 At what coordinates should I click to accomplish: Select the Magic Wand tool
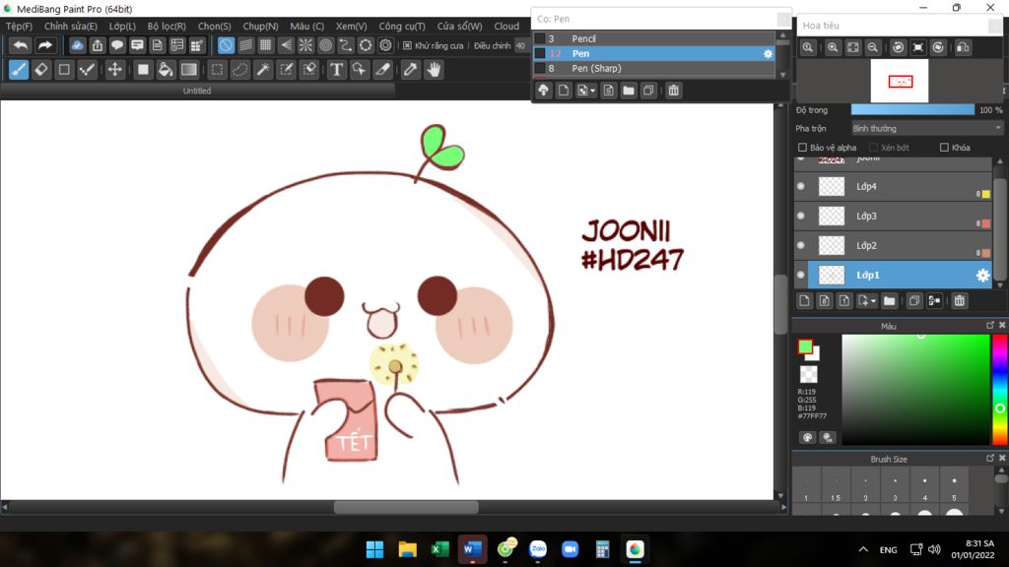coord(262,70)
